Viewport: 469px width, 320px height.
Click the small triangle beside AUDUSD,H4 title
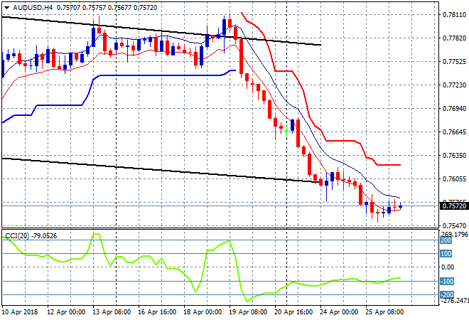(6, 6)
